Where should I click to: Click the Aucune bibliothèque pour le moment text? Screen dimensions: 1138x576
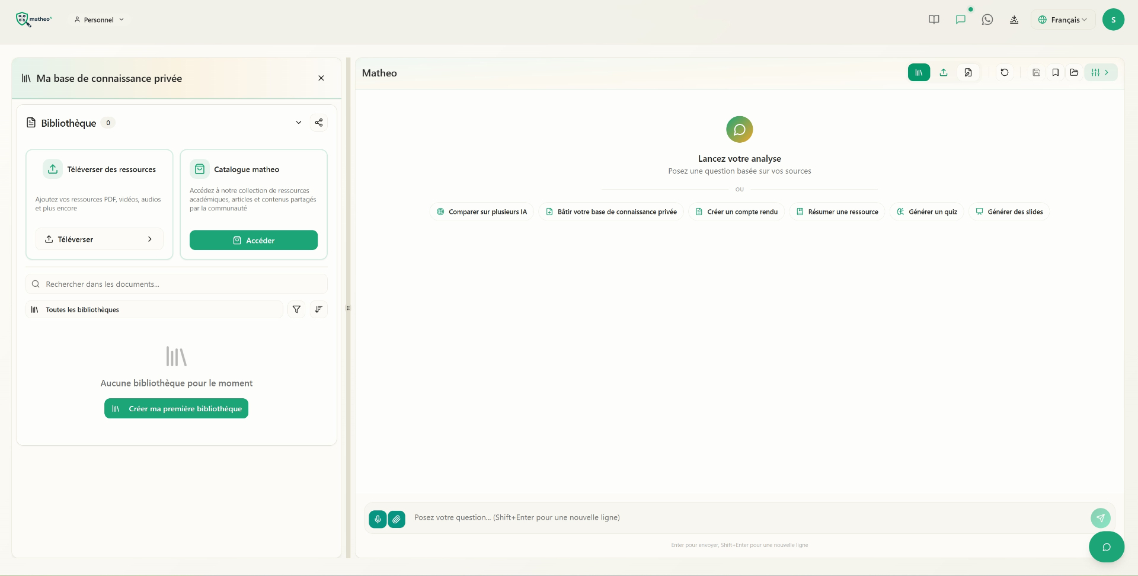coord(177,383)
